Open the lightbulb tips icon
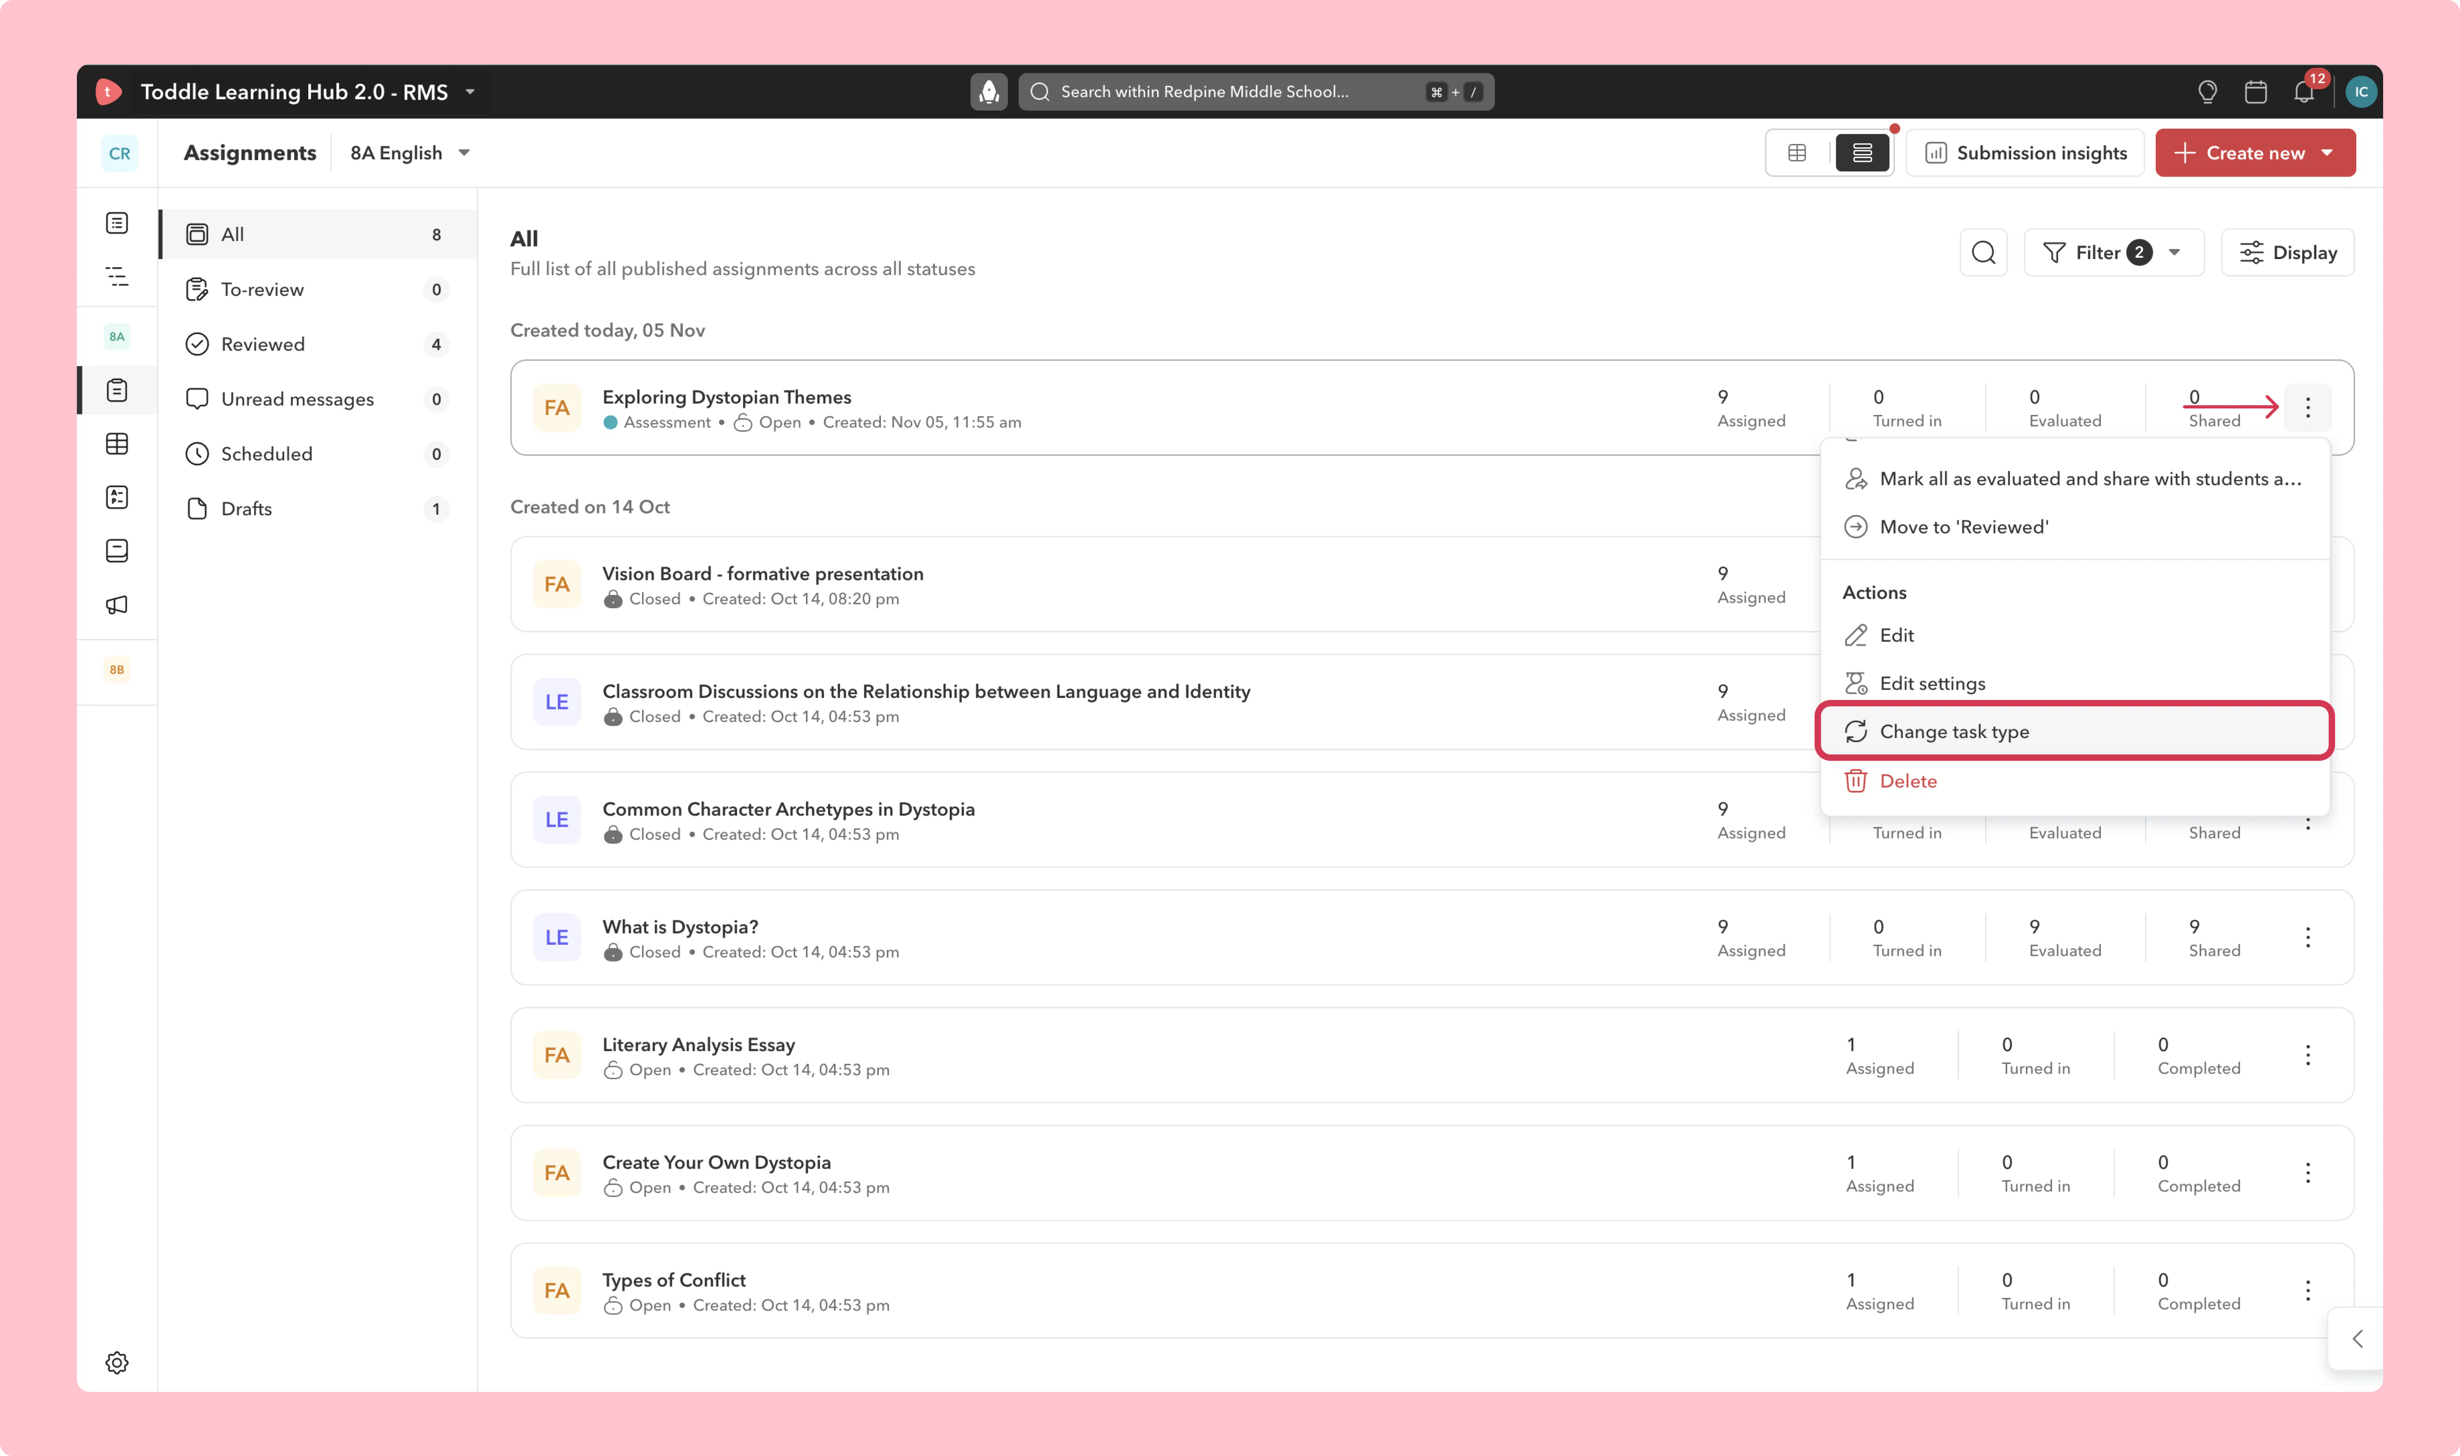This screenshot has height=1456, width=2460. point(2207,91)
